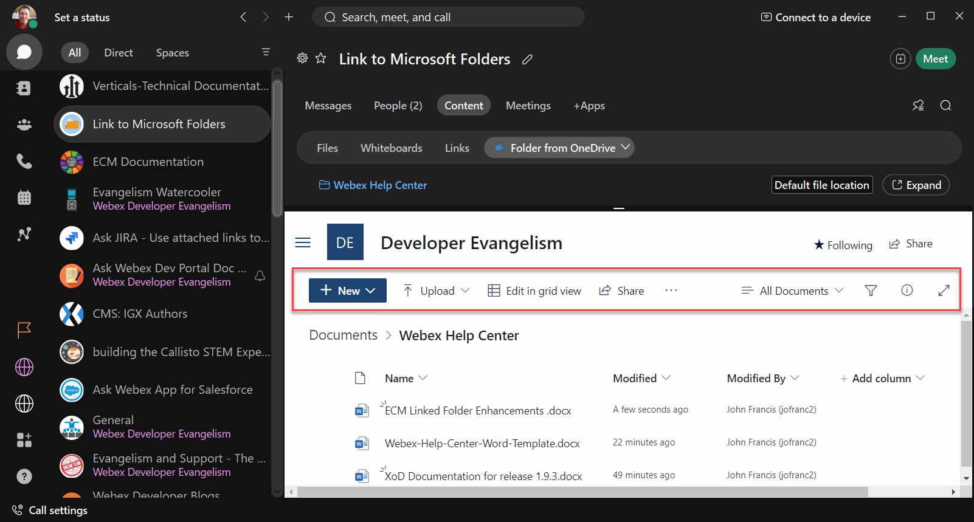The width and height of the screenshot is (974, 522).
Task: Enter full screen with expand arrows icon
Action: pyautogui.click(x=944, y=290)
